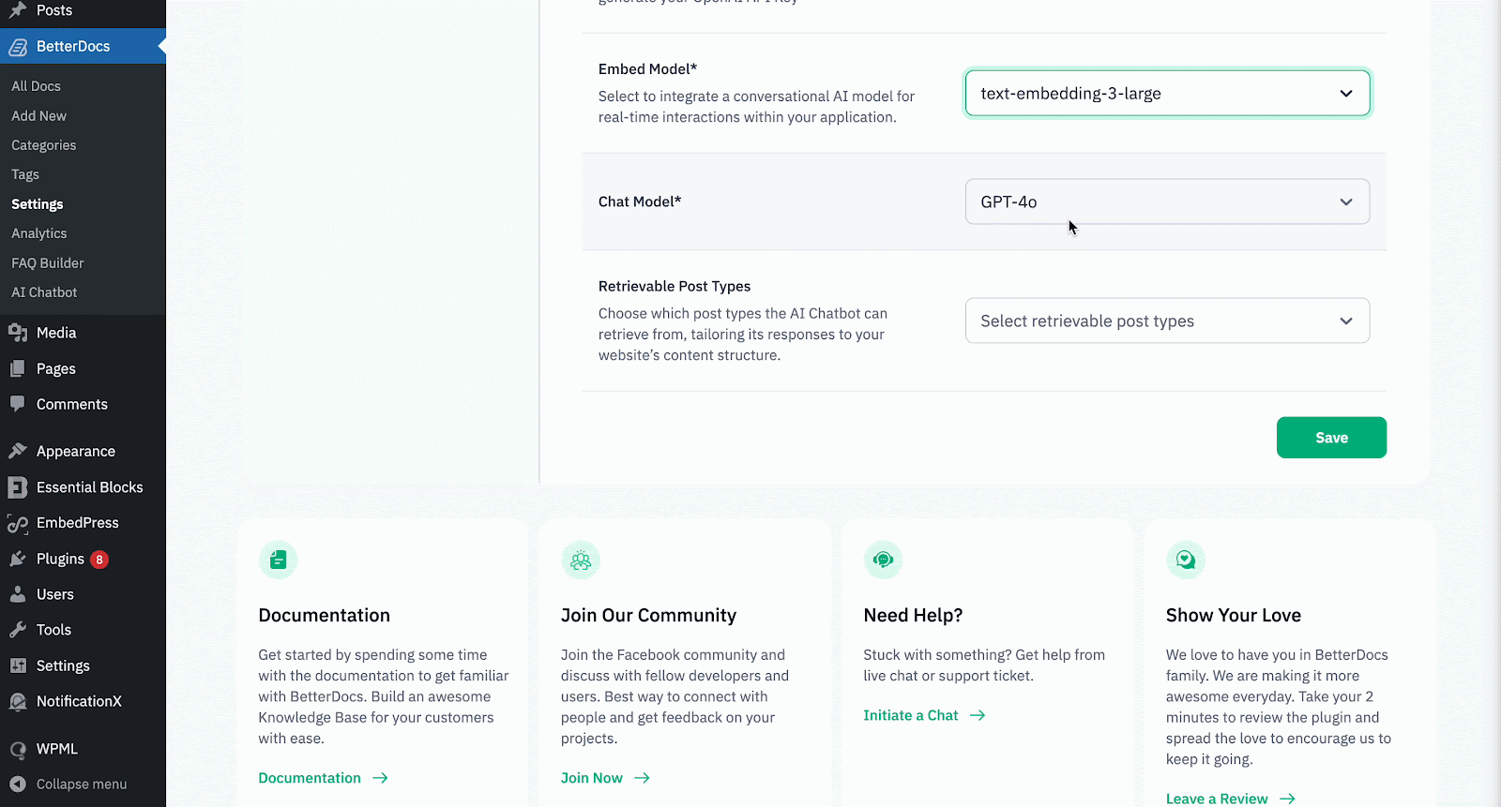
Task: Click the Plugins update count badge
Action: coord(99,560)
